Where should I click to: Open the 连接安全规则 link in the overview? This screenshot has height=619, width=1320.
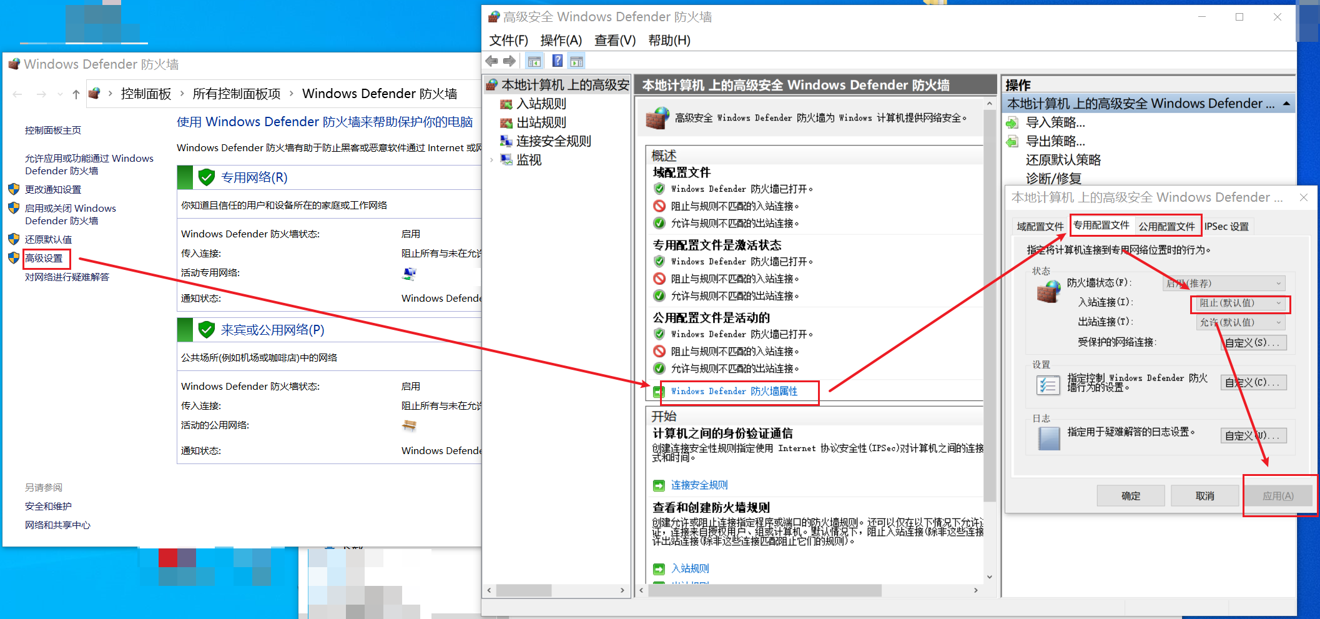pyautogui.click(x=699, y=485)
